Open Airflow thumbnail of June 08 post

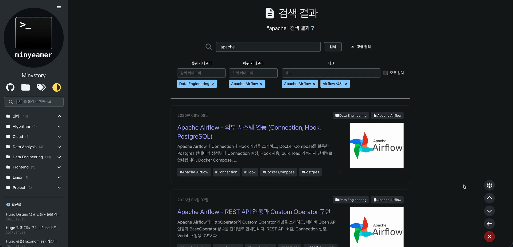(x=377, y=146)
